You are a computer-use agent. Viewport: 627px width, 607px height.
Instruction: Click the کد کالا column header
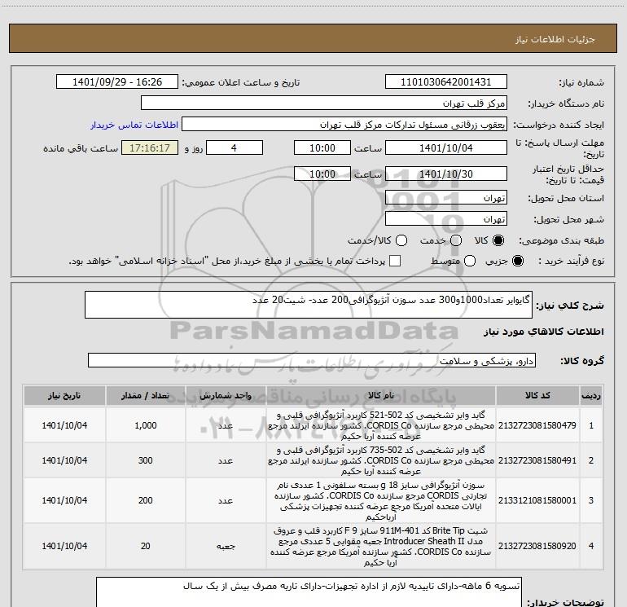coord(537,396)
